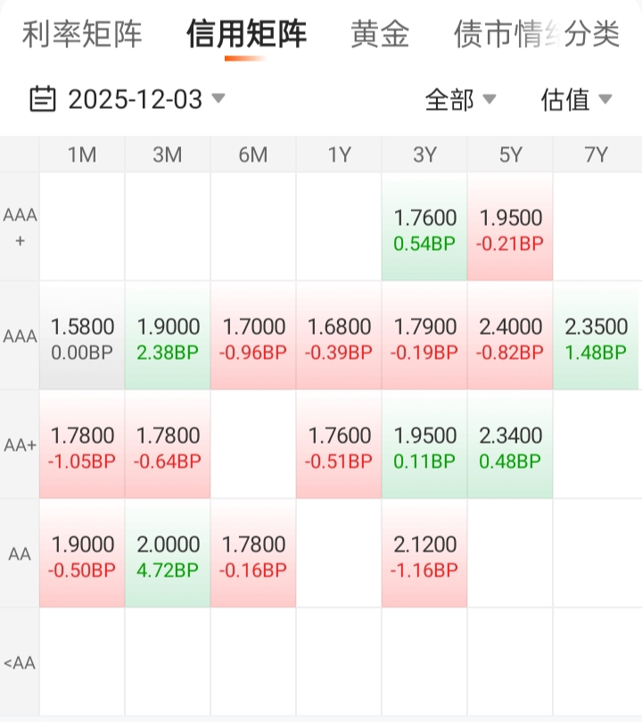
Task: Tap the 分类 button
Action: pos(593,35)
